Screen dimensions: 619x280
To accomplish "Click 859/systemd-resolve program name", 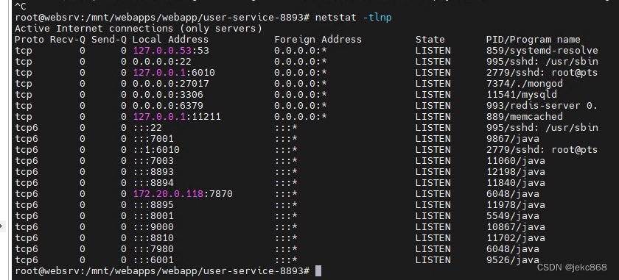I will [x=542, y=51].
